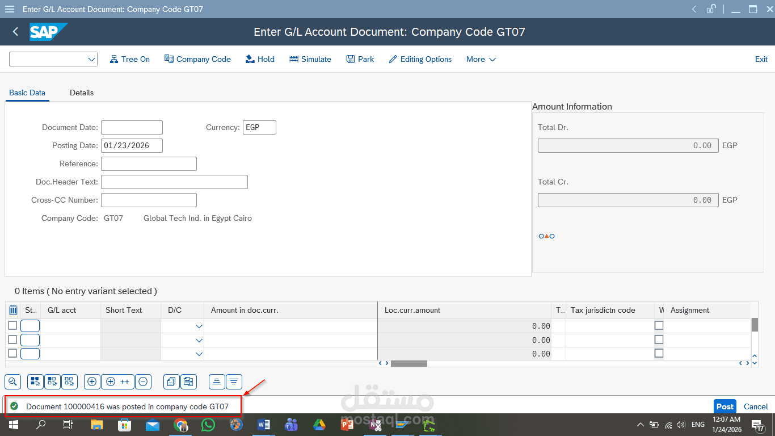Click the Deselect All icon

pyautogui.click(x=69, y=381)
